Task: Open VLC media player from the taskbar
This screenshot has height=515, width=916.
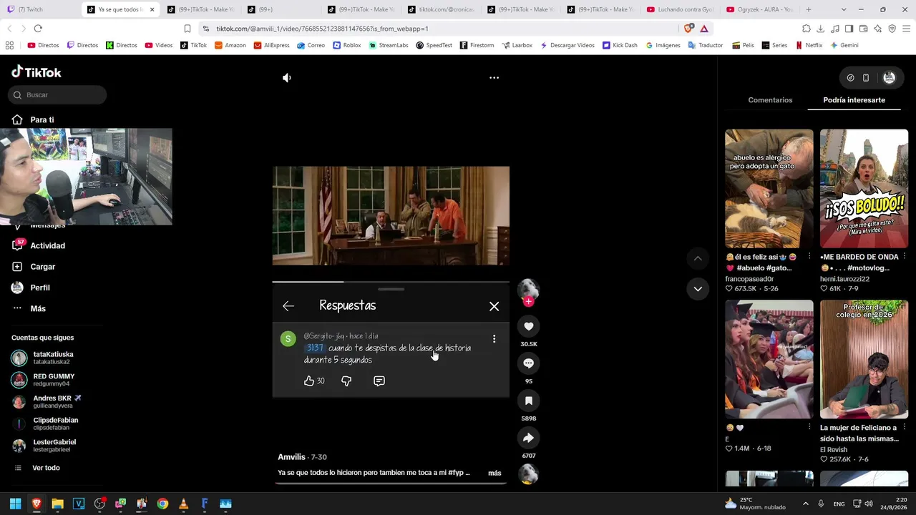Action: pos(183,504)
